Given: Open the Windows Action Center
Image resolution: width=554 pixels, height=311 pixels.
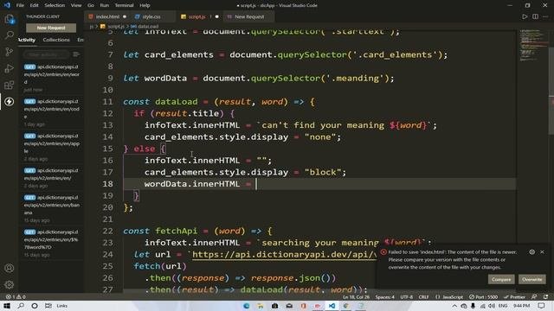Looking at the screenshot, I should click(541, 306).
